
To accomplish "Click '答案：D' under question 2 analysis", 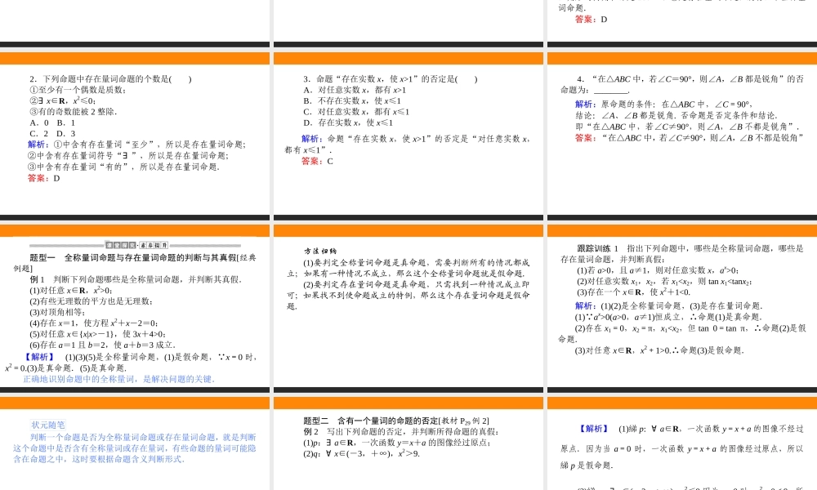I will coord(44,178).
